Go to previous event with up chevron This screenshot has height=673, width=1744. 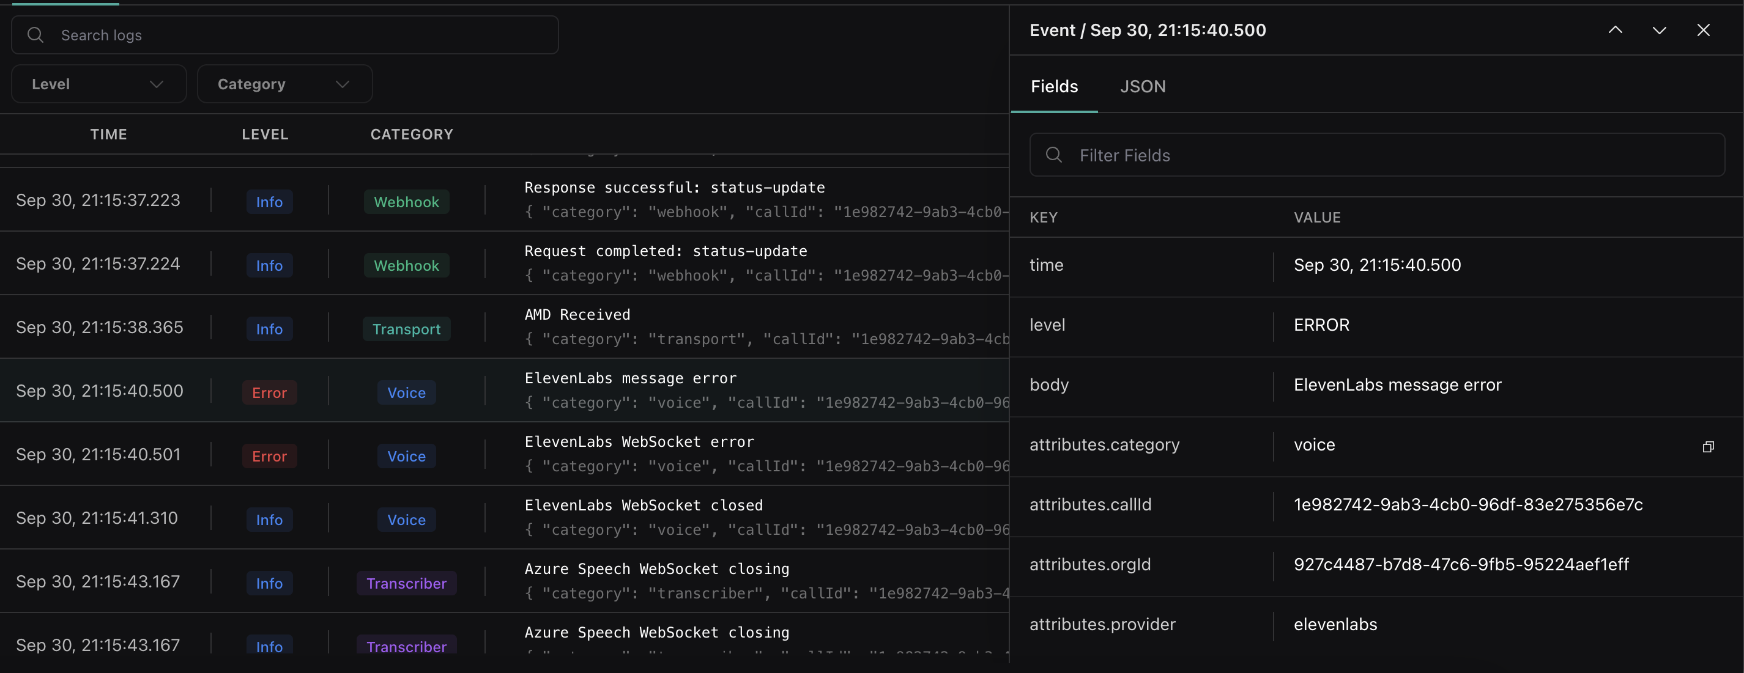coord(1616,30)
